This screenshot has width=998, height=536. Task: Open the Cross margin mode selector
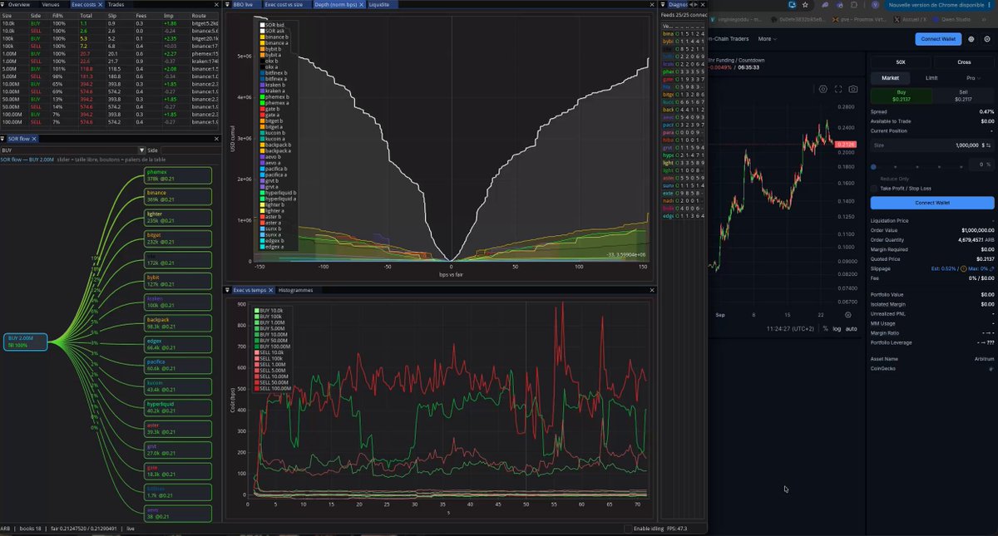pos(964,62)
